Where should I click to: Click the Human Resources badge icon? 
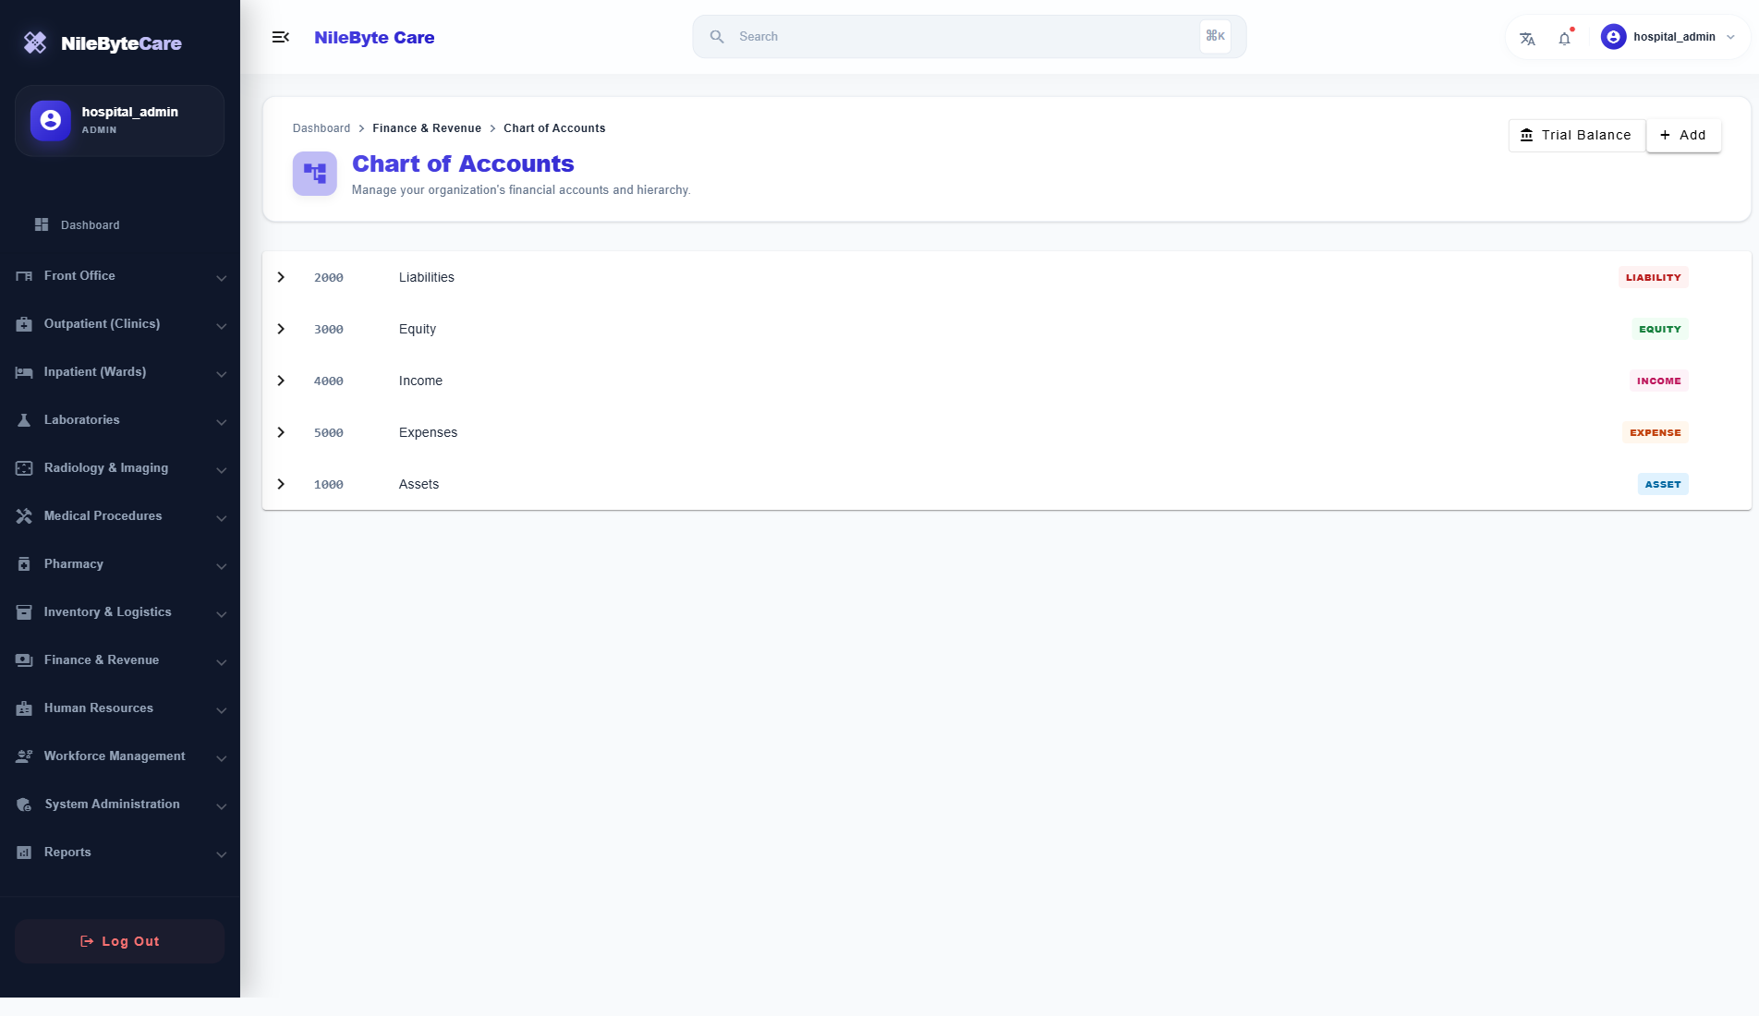click(24, 708)
